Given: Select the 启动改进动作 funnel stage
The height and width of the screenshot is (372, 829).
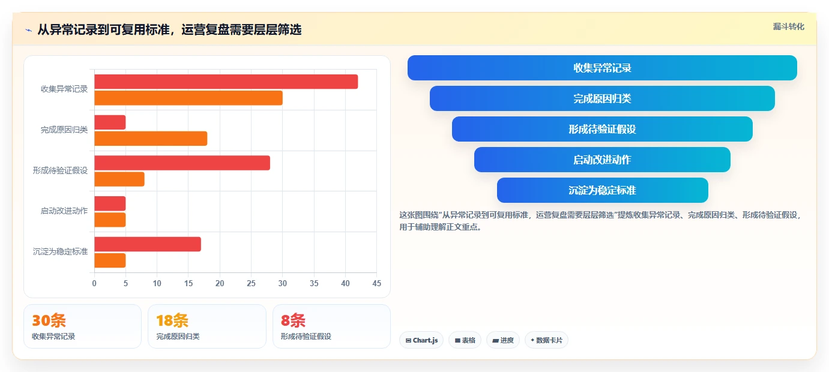Looking at the screenshot, I should [602, 160].
